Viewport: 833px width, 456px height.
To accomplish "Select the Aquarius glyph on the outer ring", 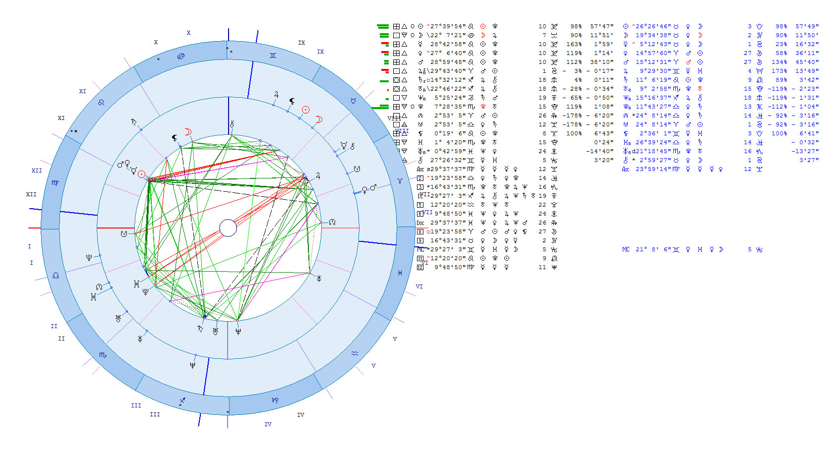I will coord(355,353).
